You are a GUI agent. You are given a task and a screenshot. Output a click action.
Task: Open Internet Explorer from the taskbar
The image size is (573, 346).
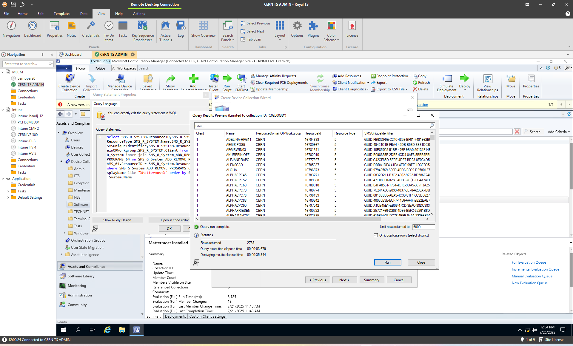tap(107, 330)
